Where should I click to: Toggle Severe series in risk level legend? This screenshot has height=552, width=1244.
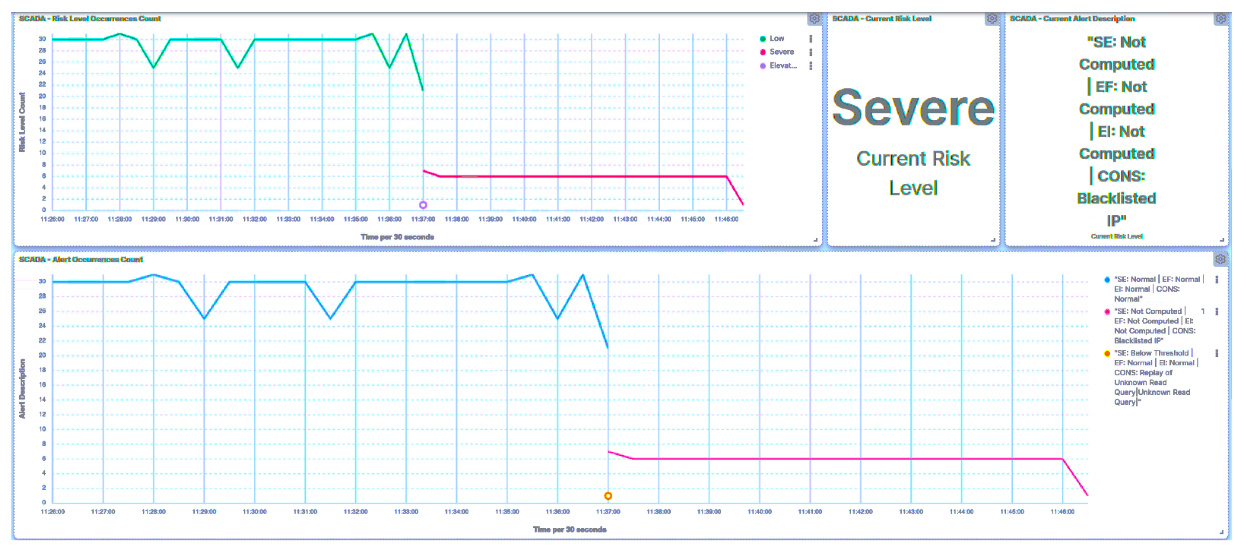[x=781, y=52]
